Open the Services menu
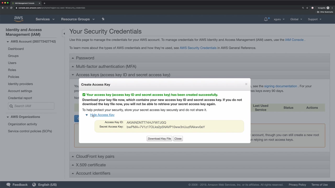Viewport: 335px width, 188px height. pos(45,19)
